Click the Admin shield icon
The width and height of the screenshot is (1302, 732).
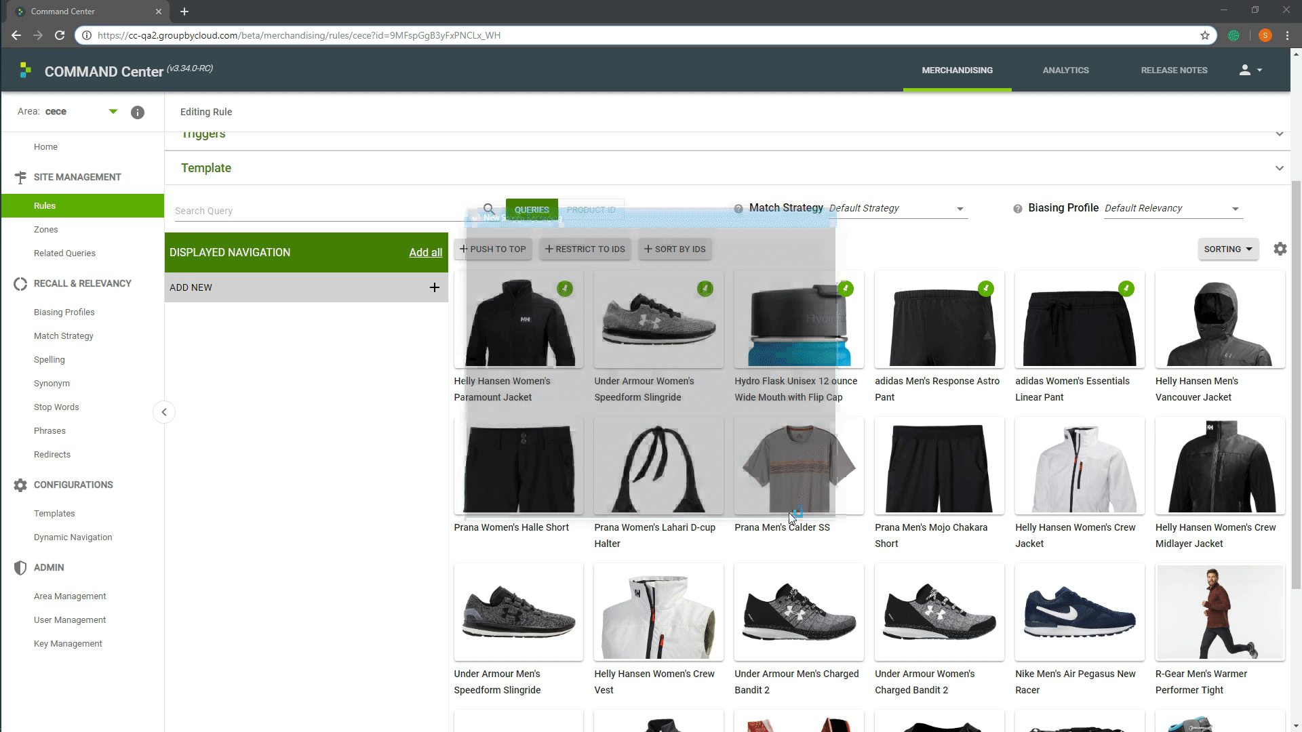20,568
